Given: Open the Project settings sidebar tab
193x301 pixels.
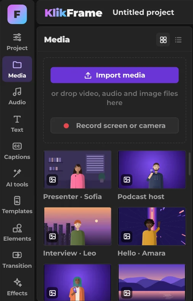Looking at the screenshot, I should pos(17,42).
